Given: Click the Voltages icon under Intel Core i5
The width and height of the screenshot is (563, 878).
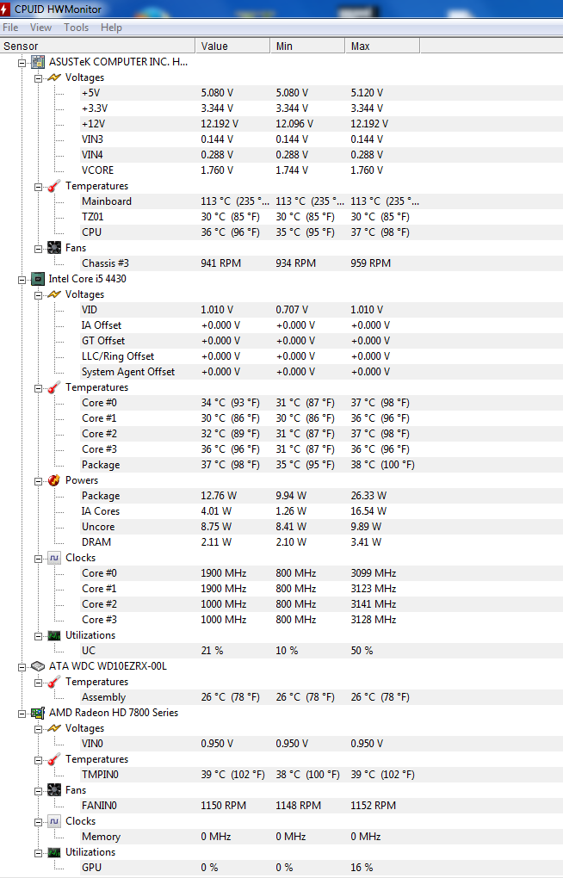Looking at the screenshot, I should (x=53, y=294).
